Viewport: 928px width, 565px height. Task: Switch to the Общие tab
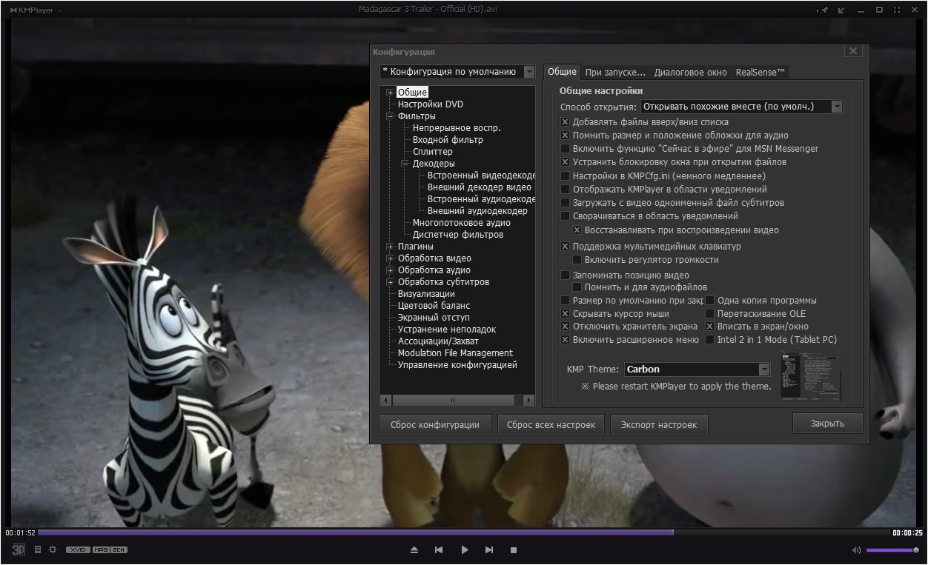pos(562,72)
